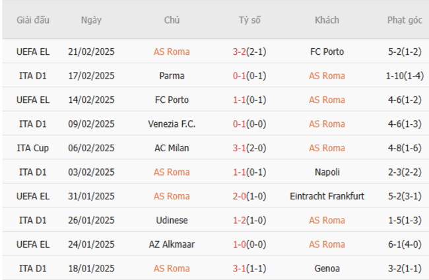
Task: Open Napoli team link
Action: click(x=327, y=172)
